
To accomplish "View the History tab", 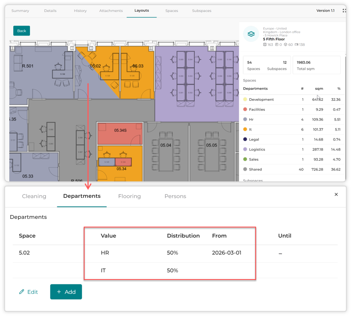I will pyautogui.click(x=80, y=11).
